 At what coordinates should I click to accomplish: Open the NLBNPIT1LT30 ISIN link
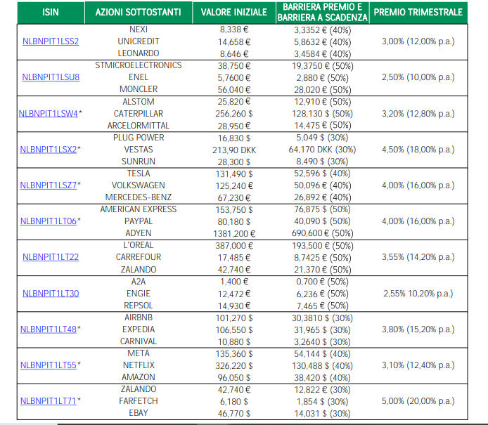[51, 294]
